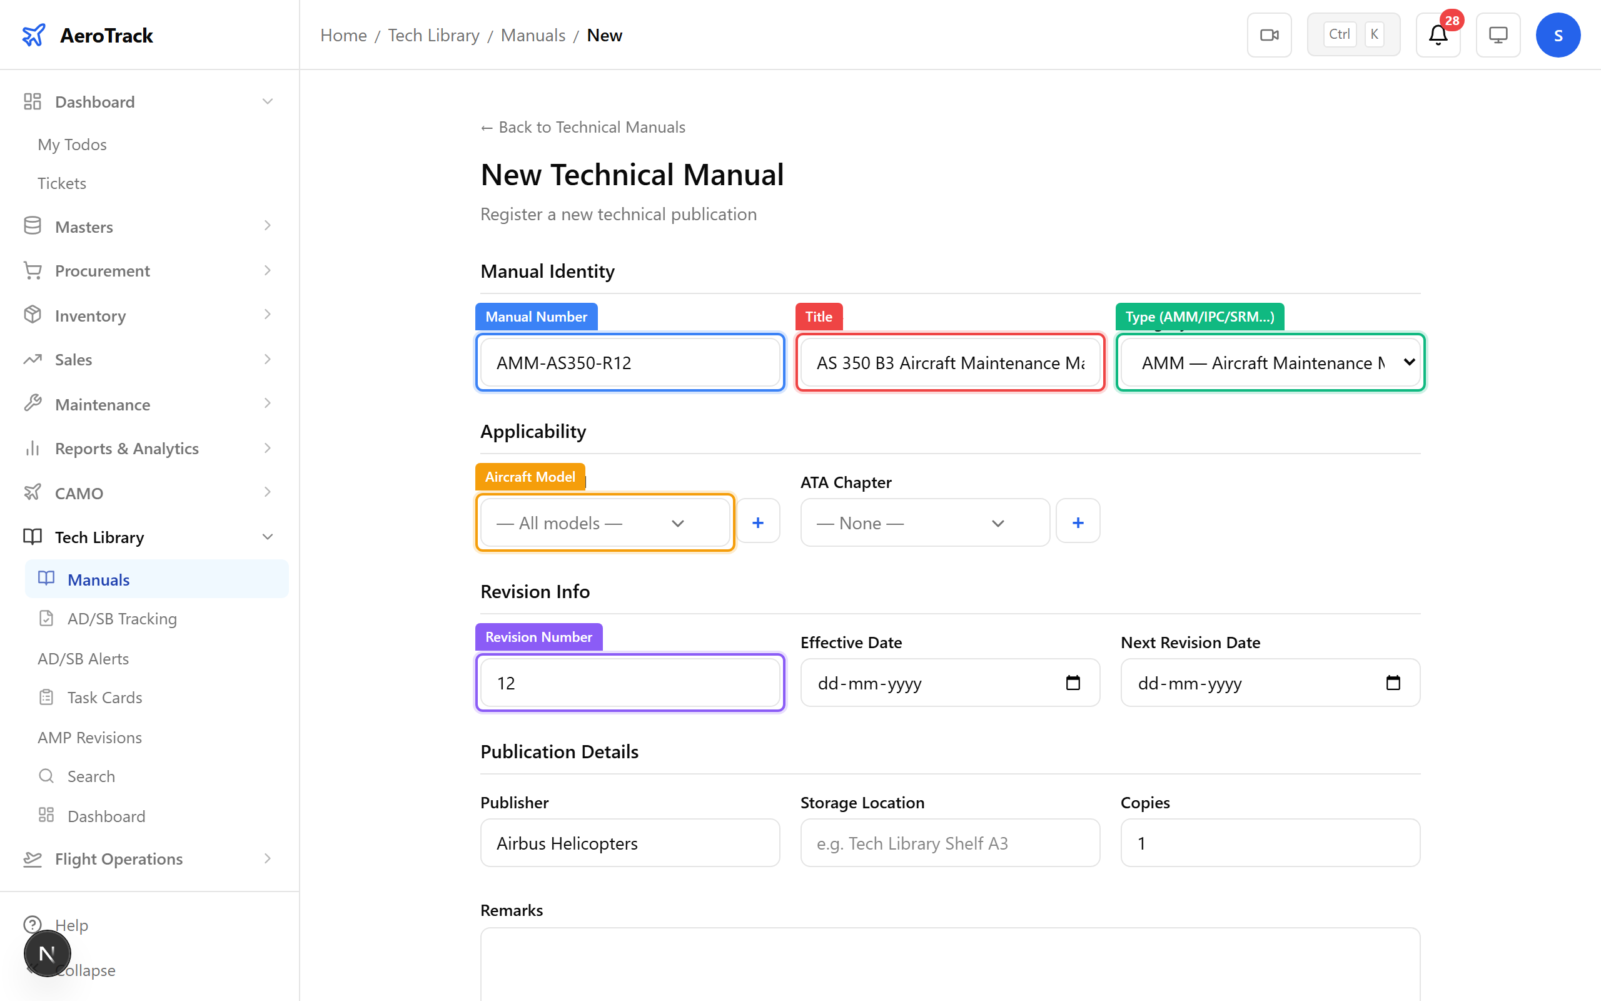The image size is (1601, 1001).
Task: Click the screen share monitor icon
Action: [x=1498, y=34]
